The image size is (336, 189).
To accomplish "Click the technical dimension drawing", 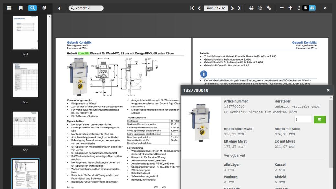I will click(x=125, y=76).
